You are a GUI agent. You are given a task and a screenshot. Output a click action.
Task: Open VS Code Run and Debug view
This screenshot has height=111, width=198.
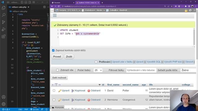click(x=3, y=29)
